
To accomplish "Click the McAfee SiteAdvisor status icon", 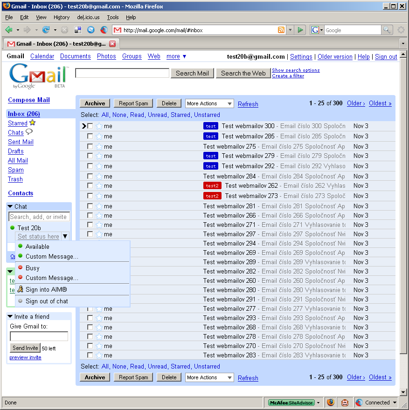I will point(291,403).
